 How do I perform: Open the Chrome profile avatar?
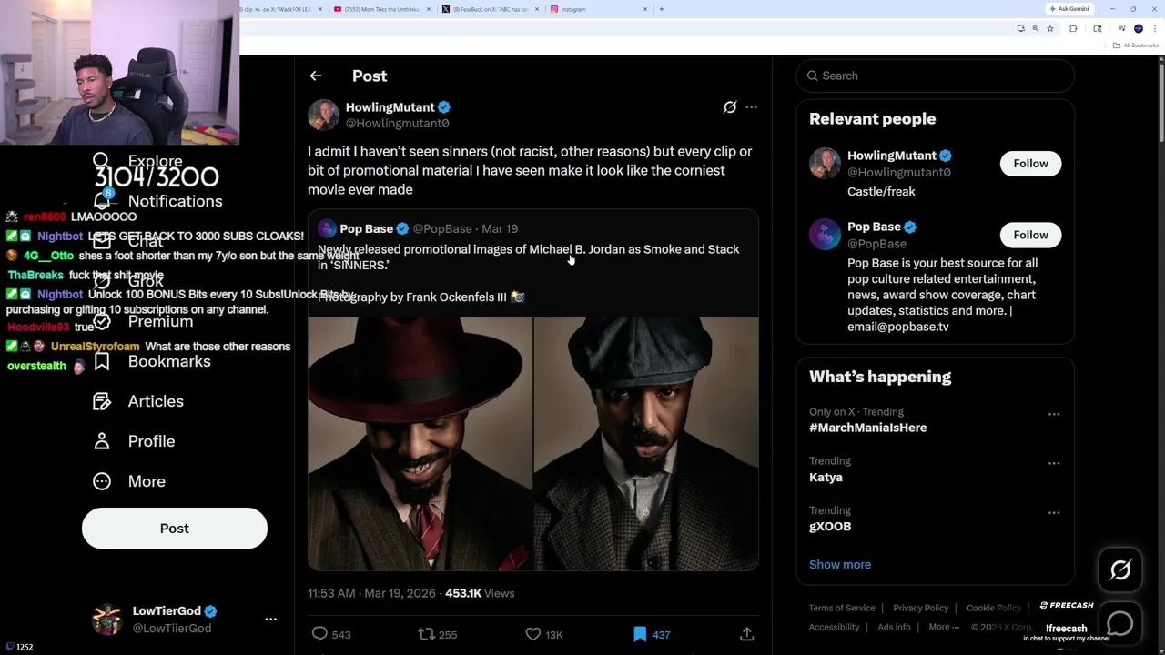click(x=1138, y=29)
